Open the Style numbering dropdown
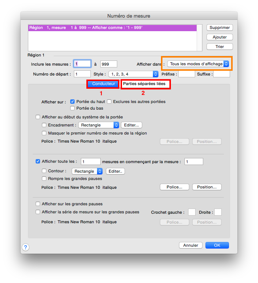The image size is (258, 283). click(133, 74)
